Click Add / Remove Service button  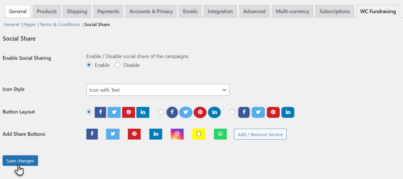pos(260,134)
